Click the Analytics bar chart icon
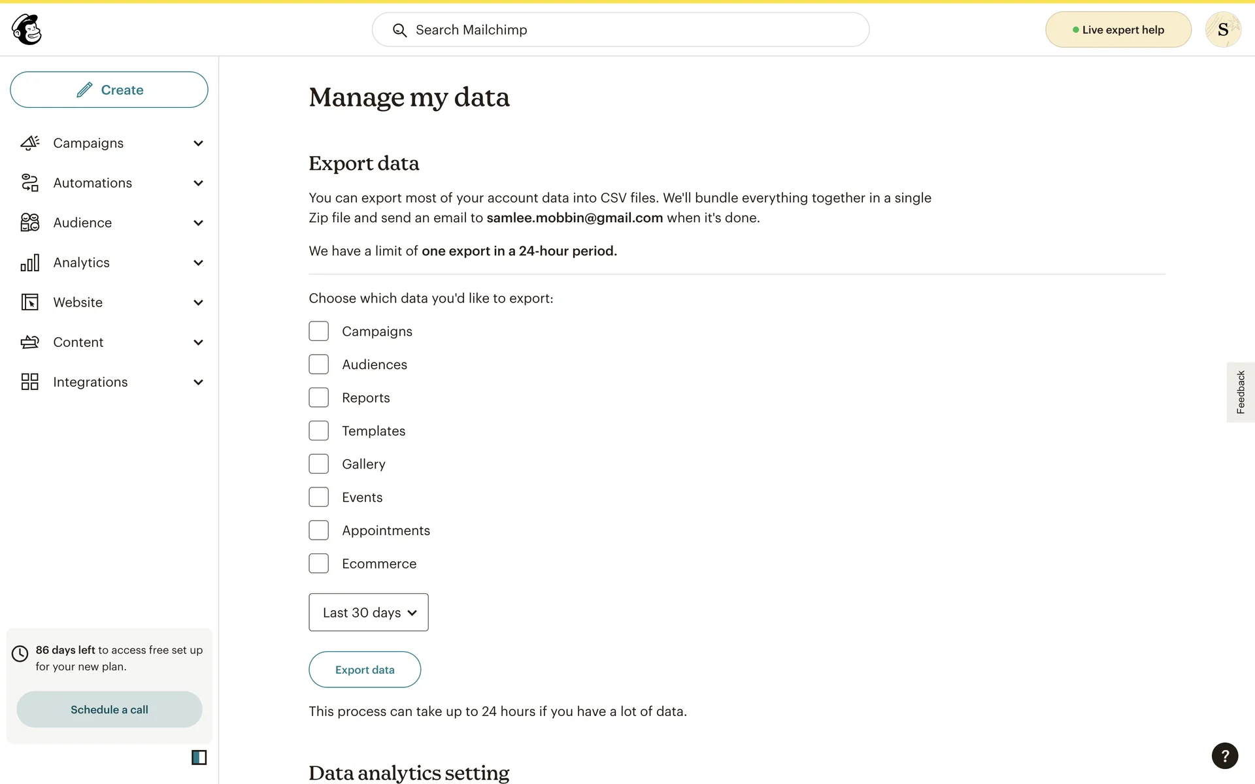 point(30,263)
